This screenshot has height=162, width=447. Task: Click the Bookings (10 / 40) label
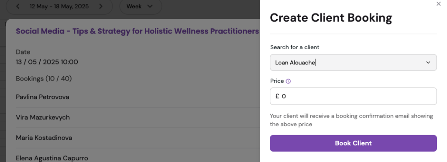[44, 78]
